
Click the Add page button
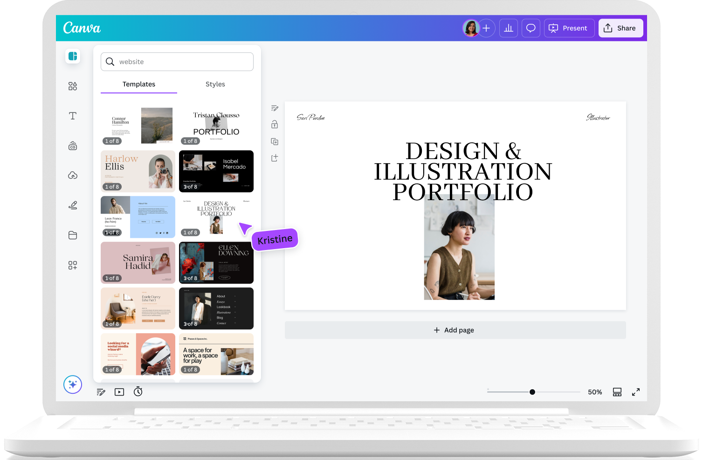[x=455, y=330]
